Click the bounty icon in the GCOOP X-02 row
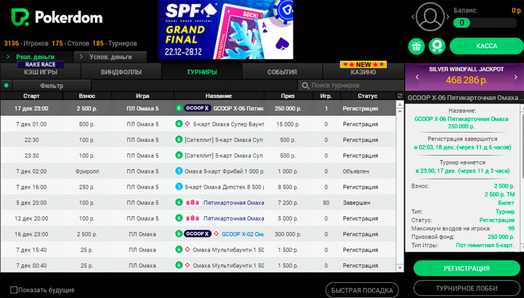This screenshot has height=298, width=524. (216, 234)
